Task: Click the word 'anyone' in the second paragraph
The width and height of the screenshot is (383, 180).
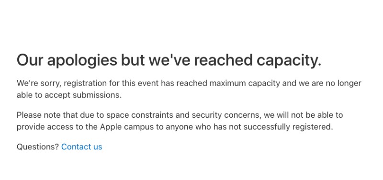Action: pyautogui.click(x=179, y=127)
